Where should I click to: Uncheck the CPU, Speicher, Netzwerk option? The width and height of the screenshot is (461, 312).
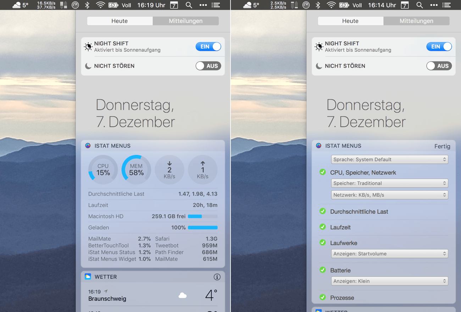click(x=323, y=172)
